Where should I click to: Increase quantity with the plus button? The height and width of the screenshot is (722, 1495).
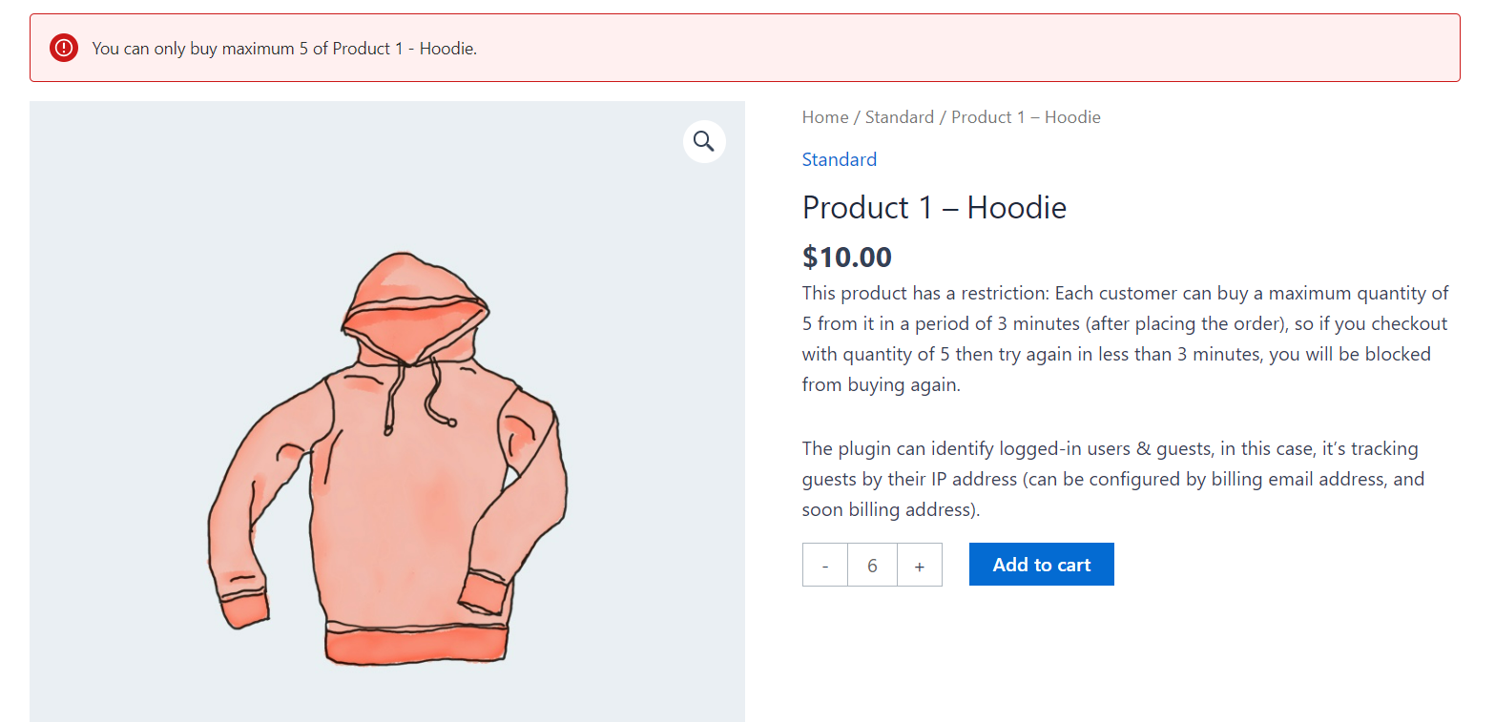pos(919,564)
